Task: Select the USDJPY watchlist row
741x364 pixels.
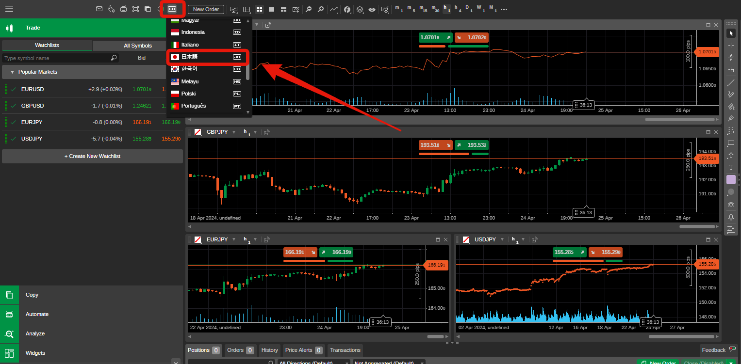Action: [92, 139]
